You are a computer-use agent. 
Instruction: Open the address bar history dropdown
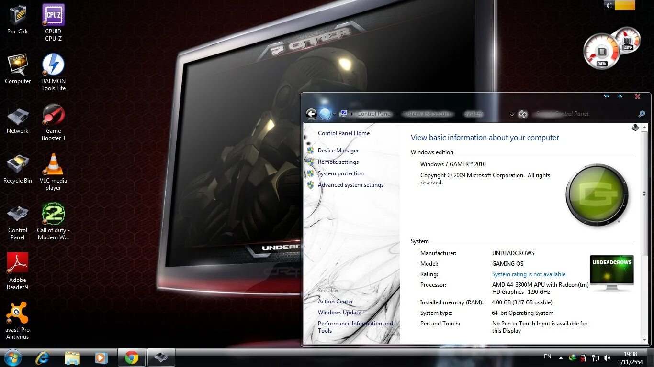click(x=512, y=114)
